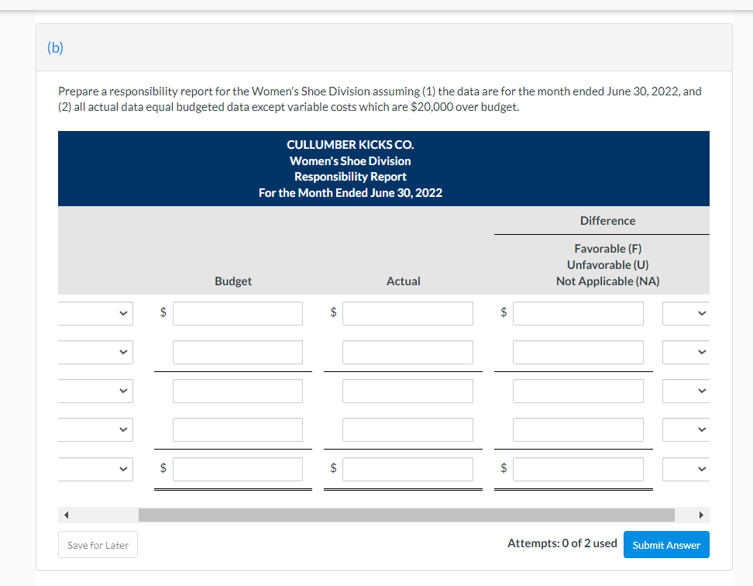This screenshot has height=586, width=753.
Task: Click fourth row Budget input field
Action: (238, 430)
